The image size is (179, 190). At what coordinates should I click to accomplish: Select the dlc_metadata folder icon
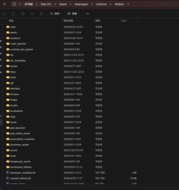tap(8, 60)
